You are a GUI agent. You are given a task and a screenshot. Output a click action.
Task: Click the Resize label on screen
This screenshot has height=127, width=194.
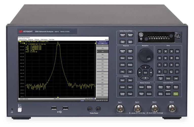coord(107,40)
